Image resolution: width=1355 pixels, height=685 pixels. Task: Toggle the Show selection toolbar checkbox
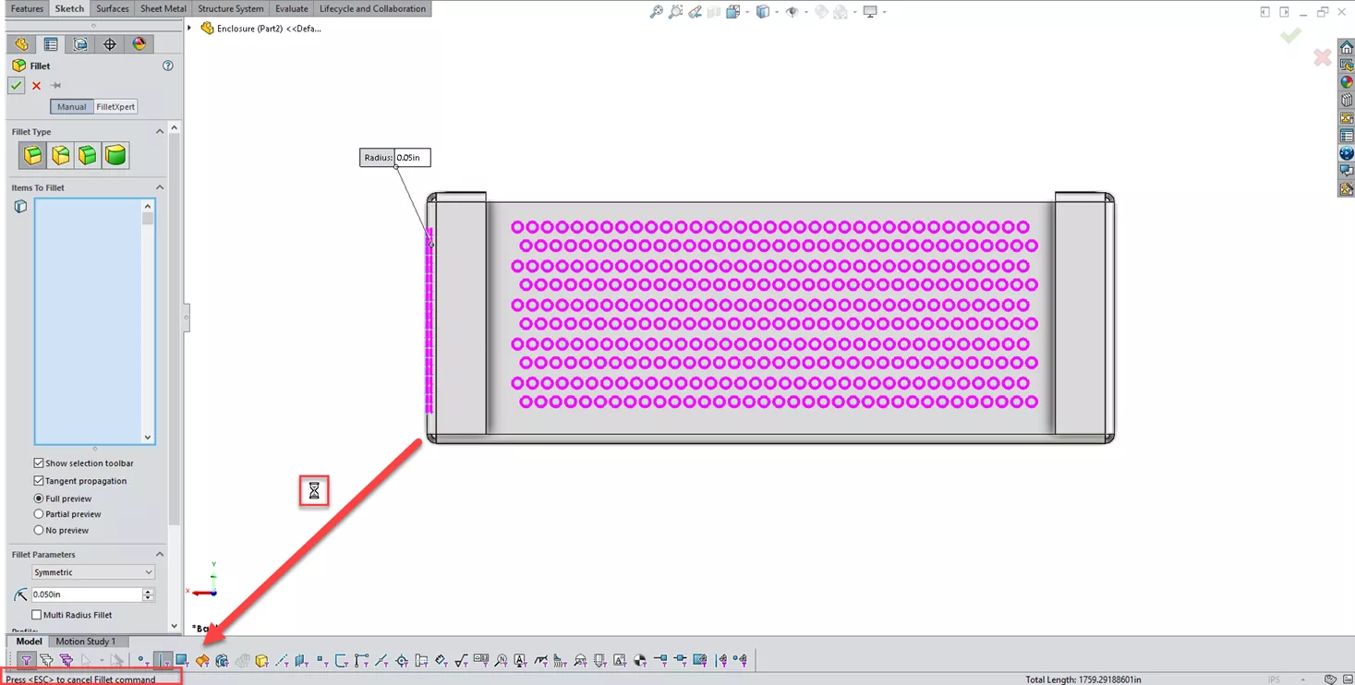tap(39, 463)
